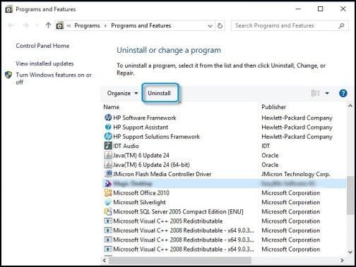Viewport: 356px width, 267px height.
Task: Select Microsoft Silverlight entry
Action: click(139, 202)
